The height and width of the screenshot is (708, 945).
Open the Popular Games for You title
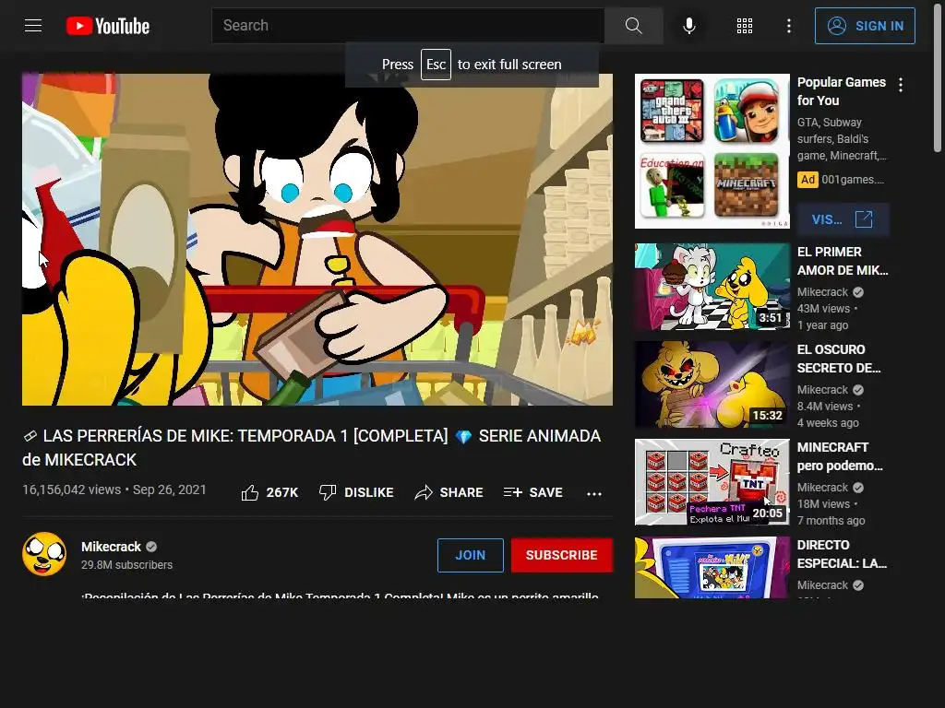click(842, 91)
